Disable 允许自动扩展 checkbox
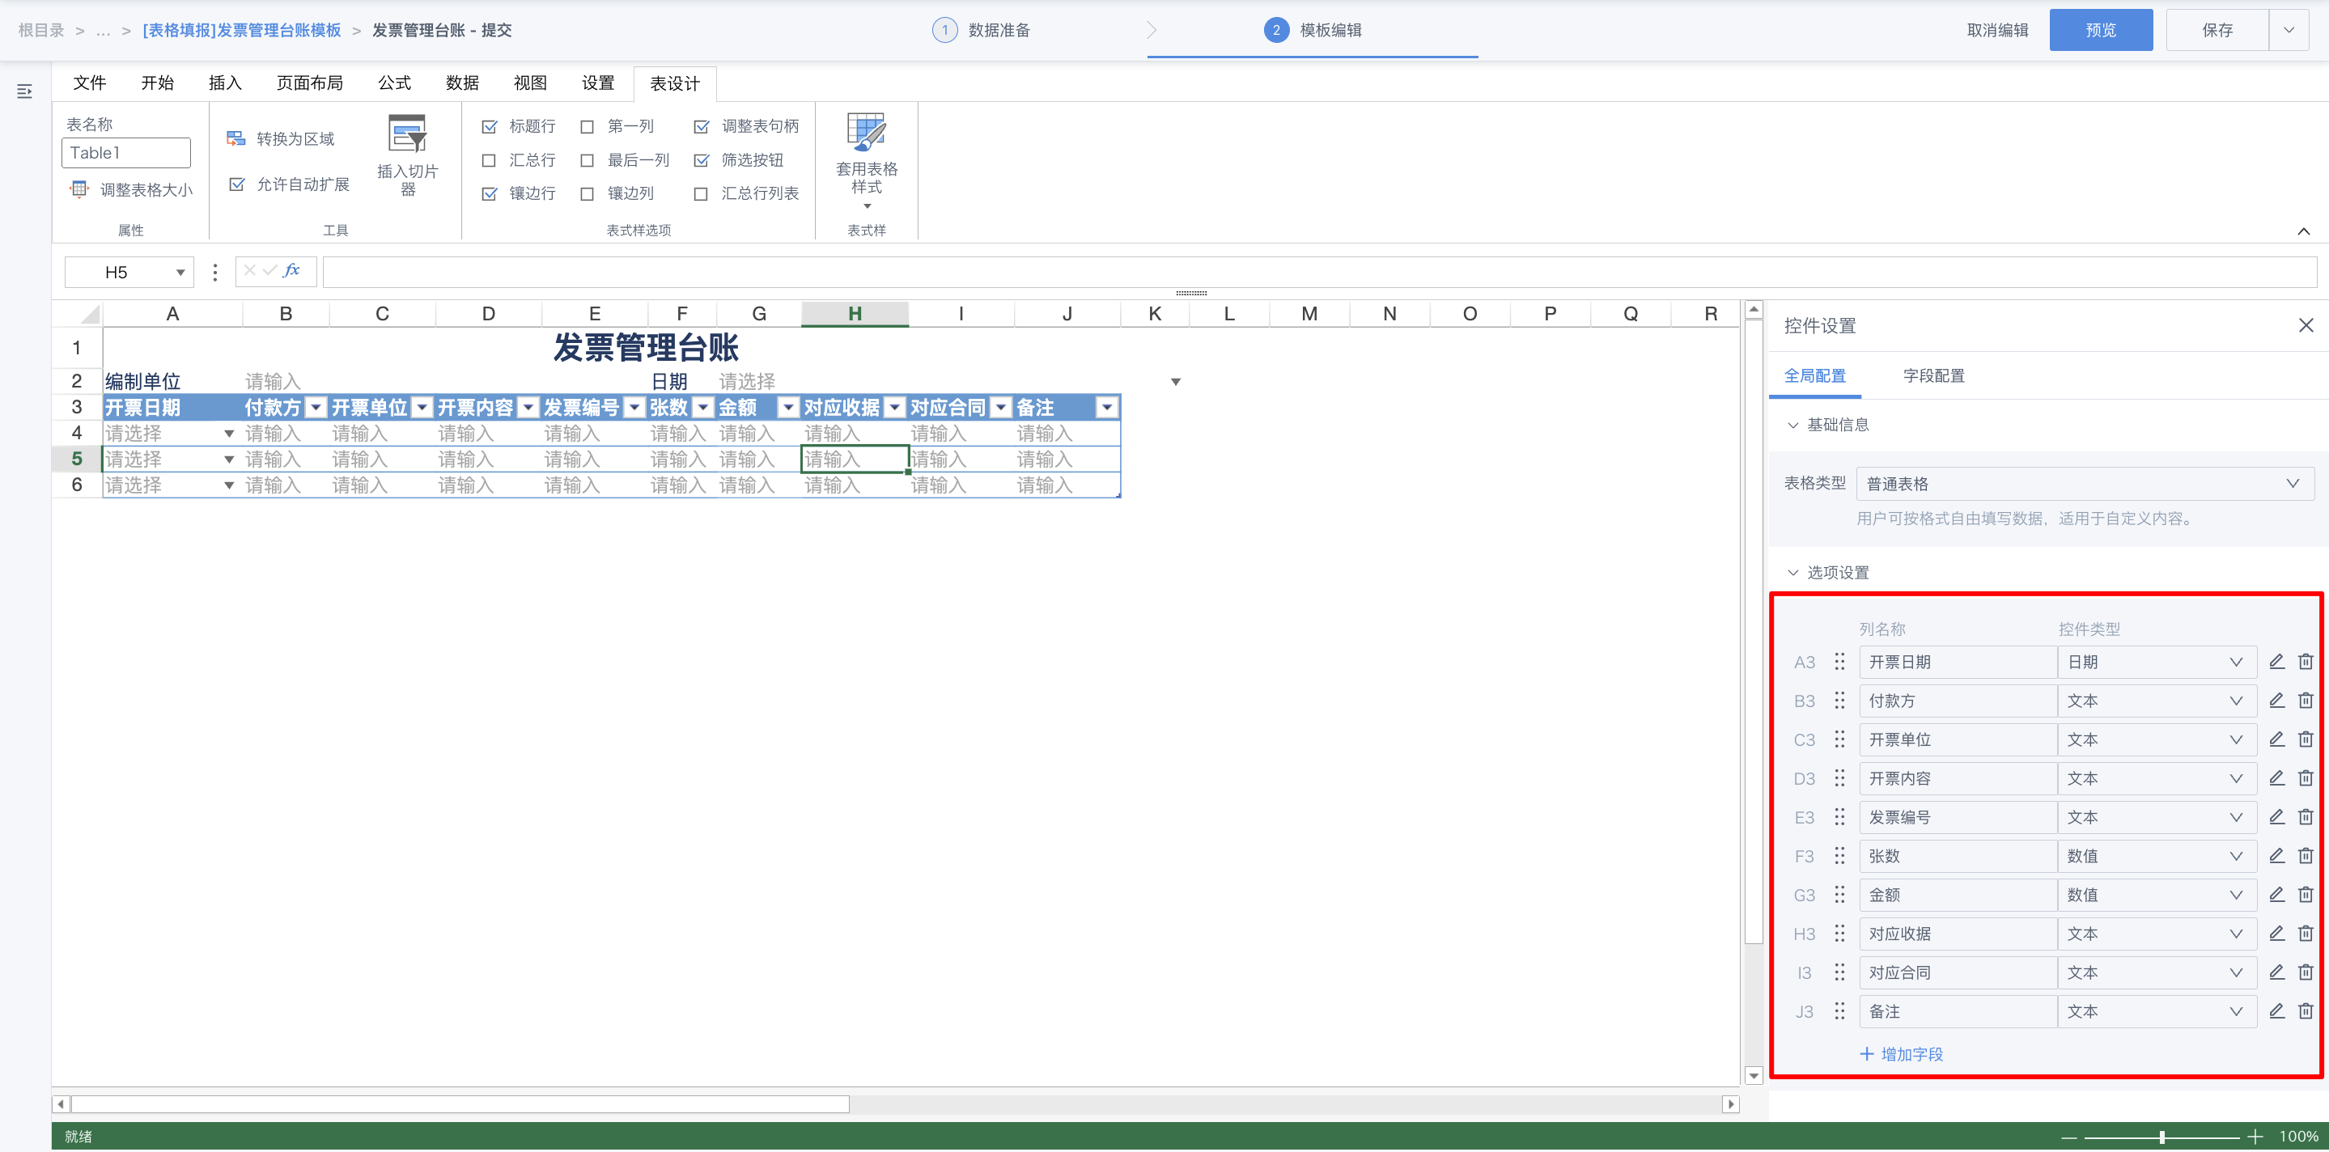Screen dimensions: 2329x1152 (x=237, y=184)
